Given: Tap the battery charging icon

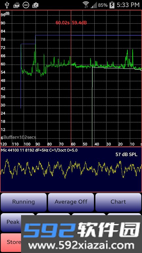Looking at the screenshot, I should 112,5.
